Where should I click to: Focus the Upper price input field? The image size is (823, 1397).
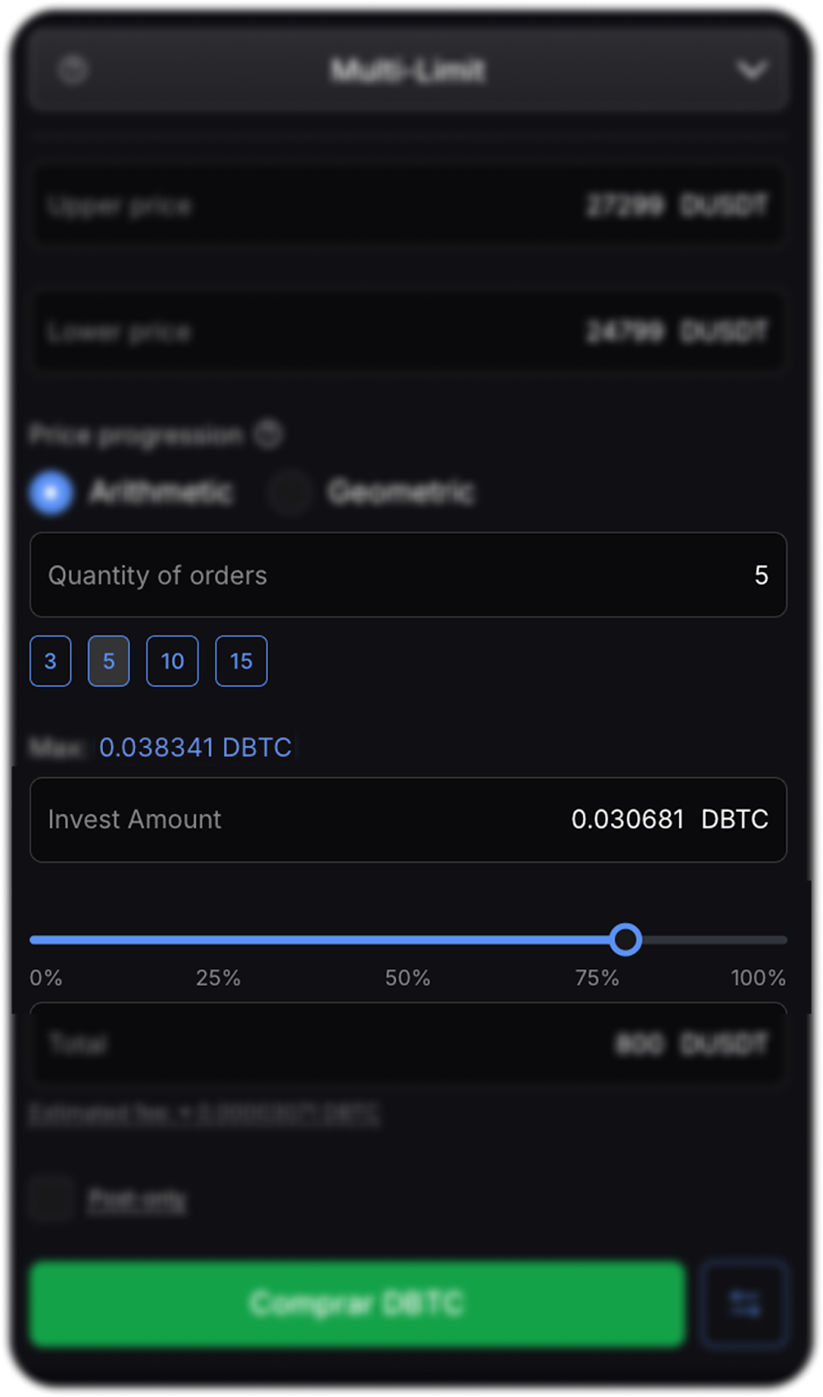click(x=408, y=206)
